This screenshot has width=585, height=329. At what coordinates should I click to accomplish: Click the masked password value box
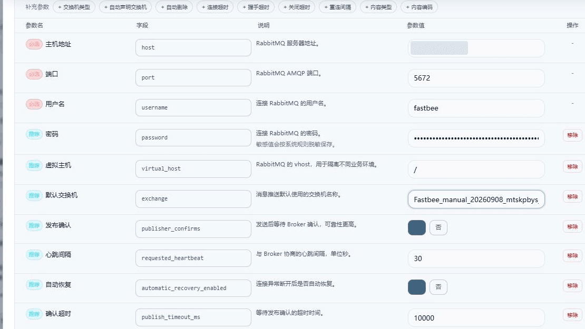[x=476, y=138]
